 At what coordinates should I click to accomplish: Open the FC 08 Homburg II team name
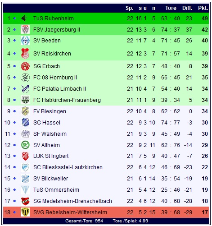click(x=55, y=78)
